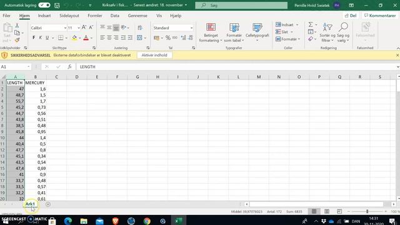The height and width of the screenshot is (225, 400).
Task: Dismiss the security warning bar
Action: (x=397, y=55)
